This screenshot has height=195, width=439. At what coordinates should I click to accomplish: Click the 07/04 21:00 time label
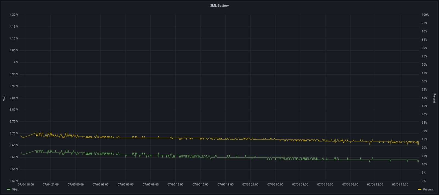[x=50, y=185]
